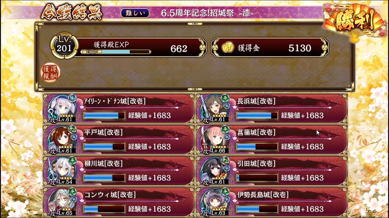Click 長浜城 water attribute badge
This screenshot has width=389, height=218.
227,105
